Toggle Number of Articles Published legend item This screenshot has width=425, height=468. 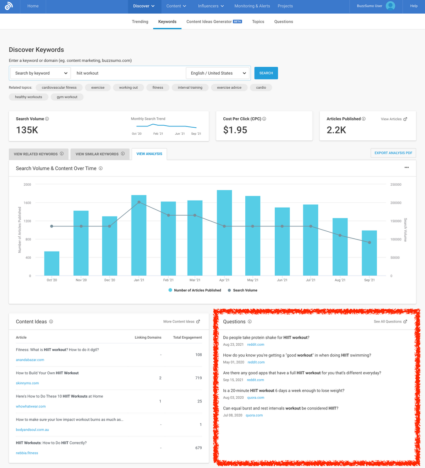point(194,290)
